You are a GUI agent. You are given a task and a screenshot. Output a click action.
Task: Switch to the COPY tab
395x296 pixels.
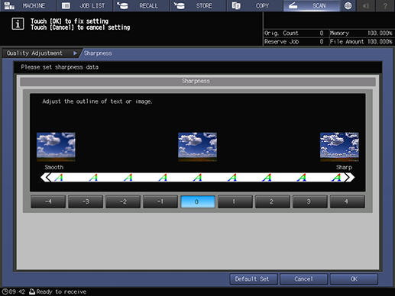255,5
